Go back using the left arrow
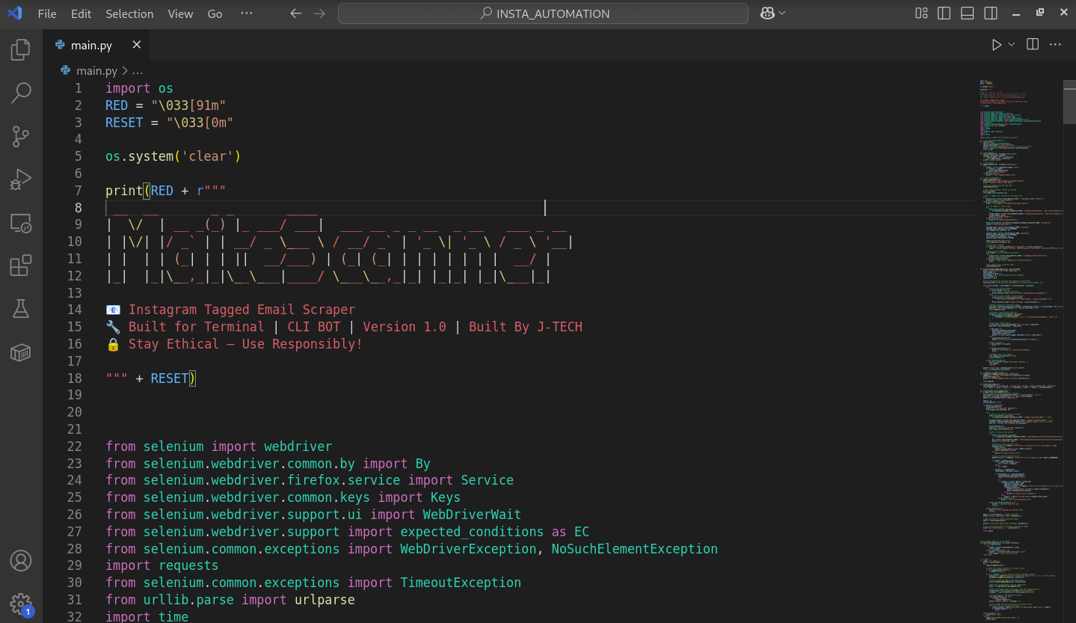The width and height of the screenshot is (1076, 623). point(296,13)
